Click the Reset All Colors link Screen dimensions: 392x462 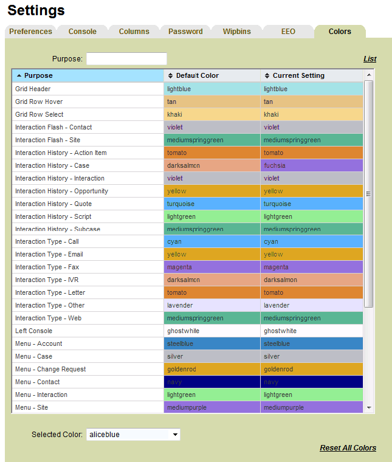[x=348, y=448]
